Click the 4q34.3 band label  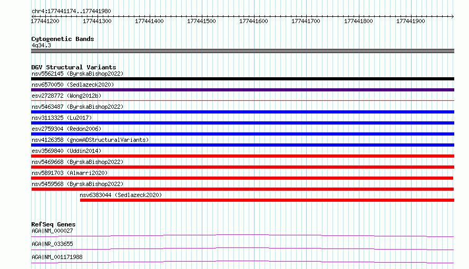tap(41, 45)
